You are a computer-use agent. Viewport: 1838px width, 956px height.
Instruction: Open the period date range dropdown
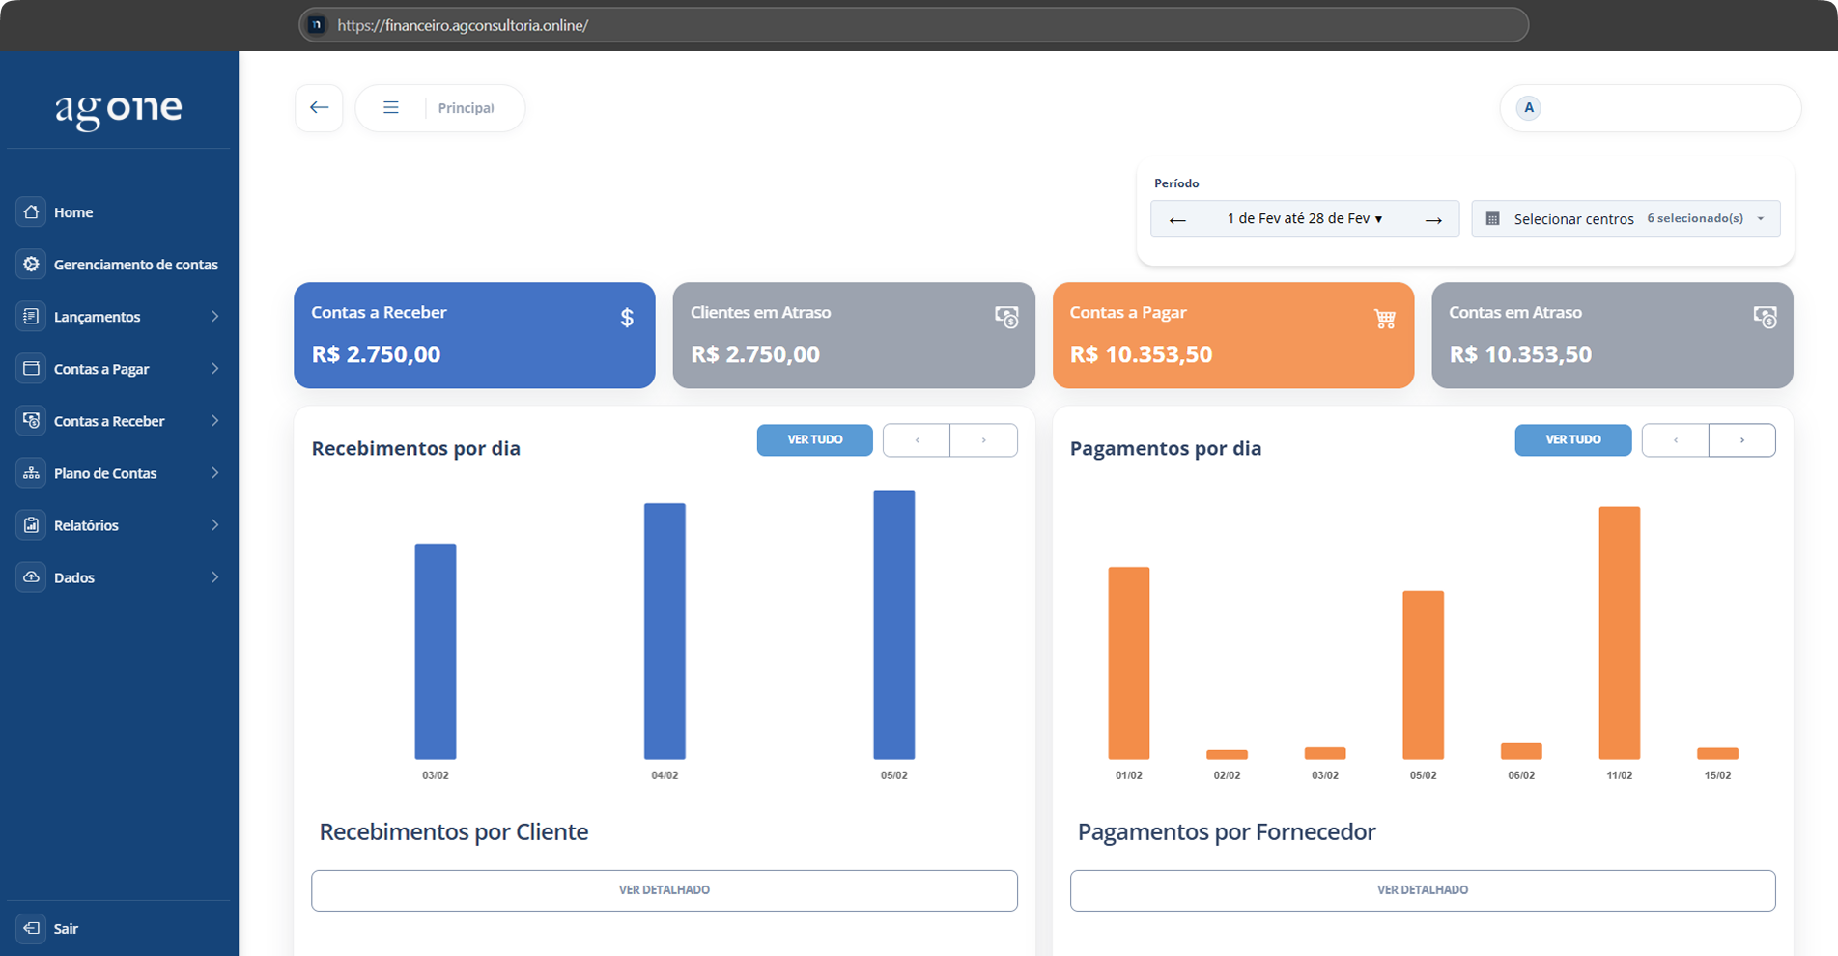click(1304, 219)
